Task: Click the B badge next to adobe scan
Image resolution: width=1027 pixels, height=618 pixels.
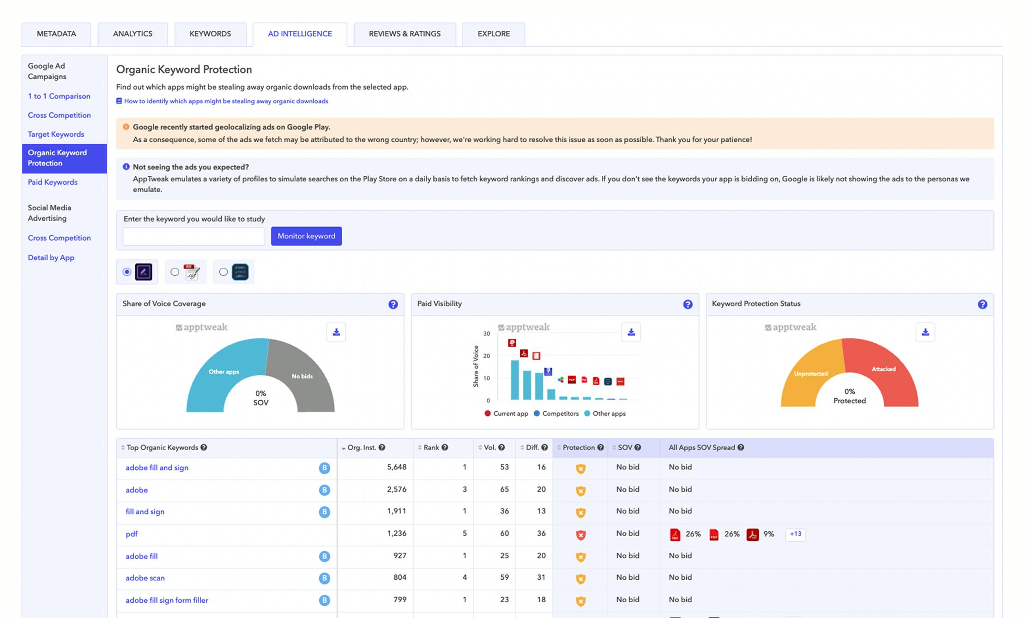Action: pos(324,578)
